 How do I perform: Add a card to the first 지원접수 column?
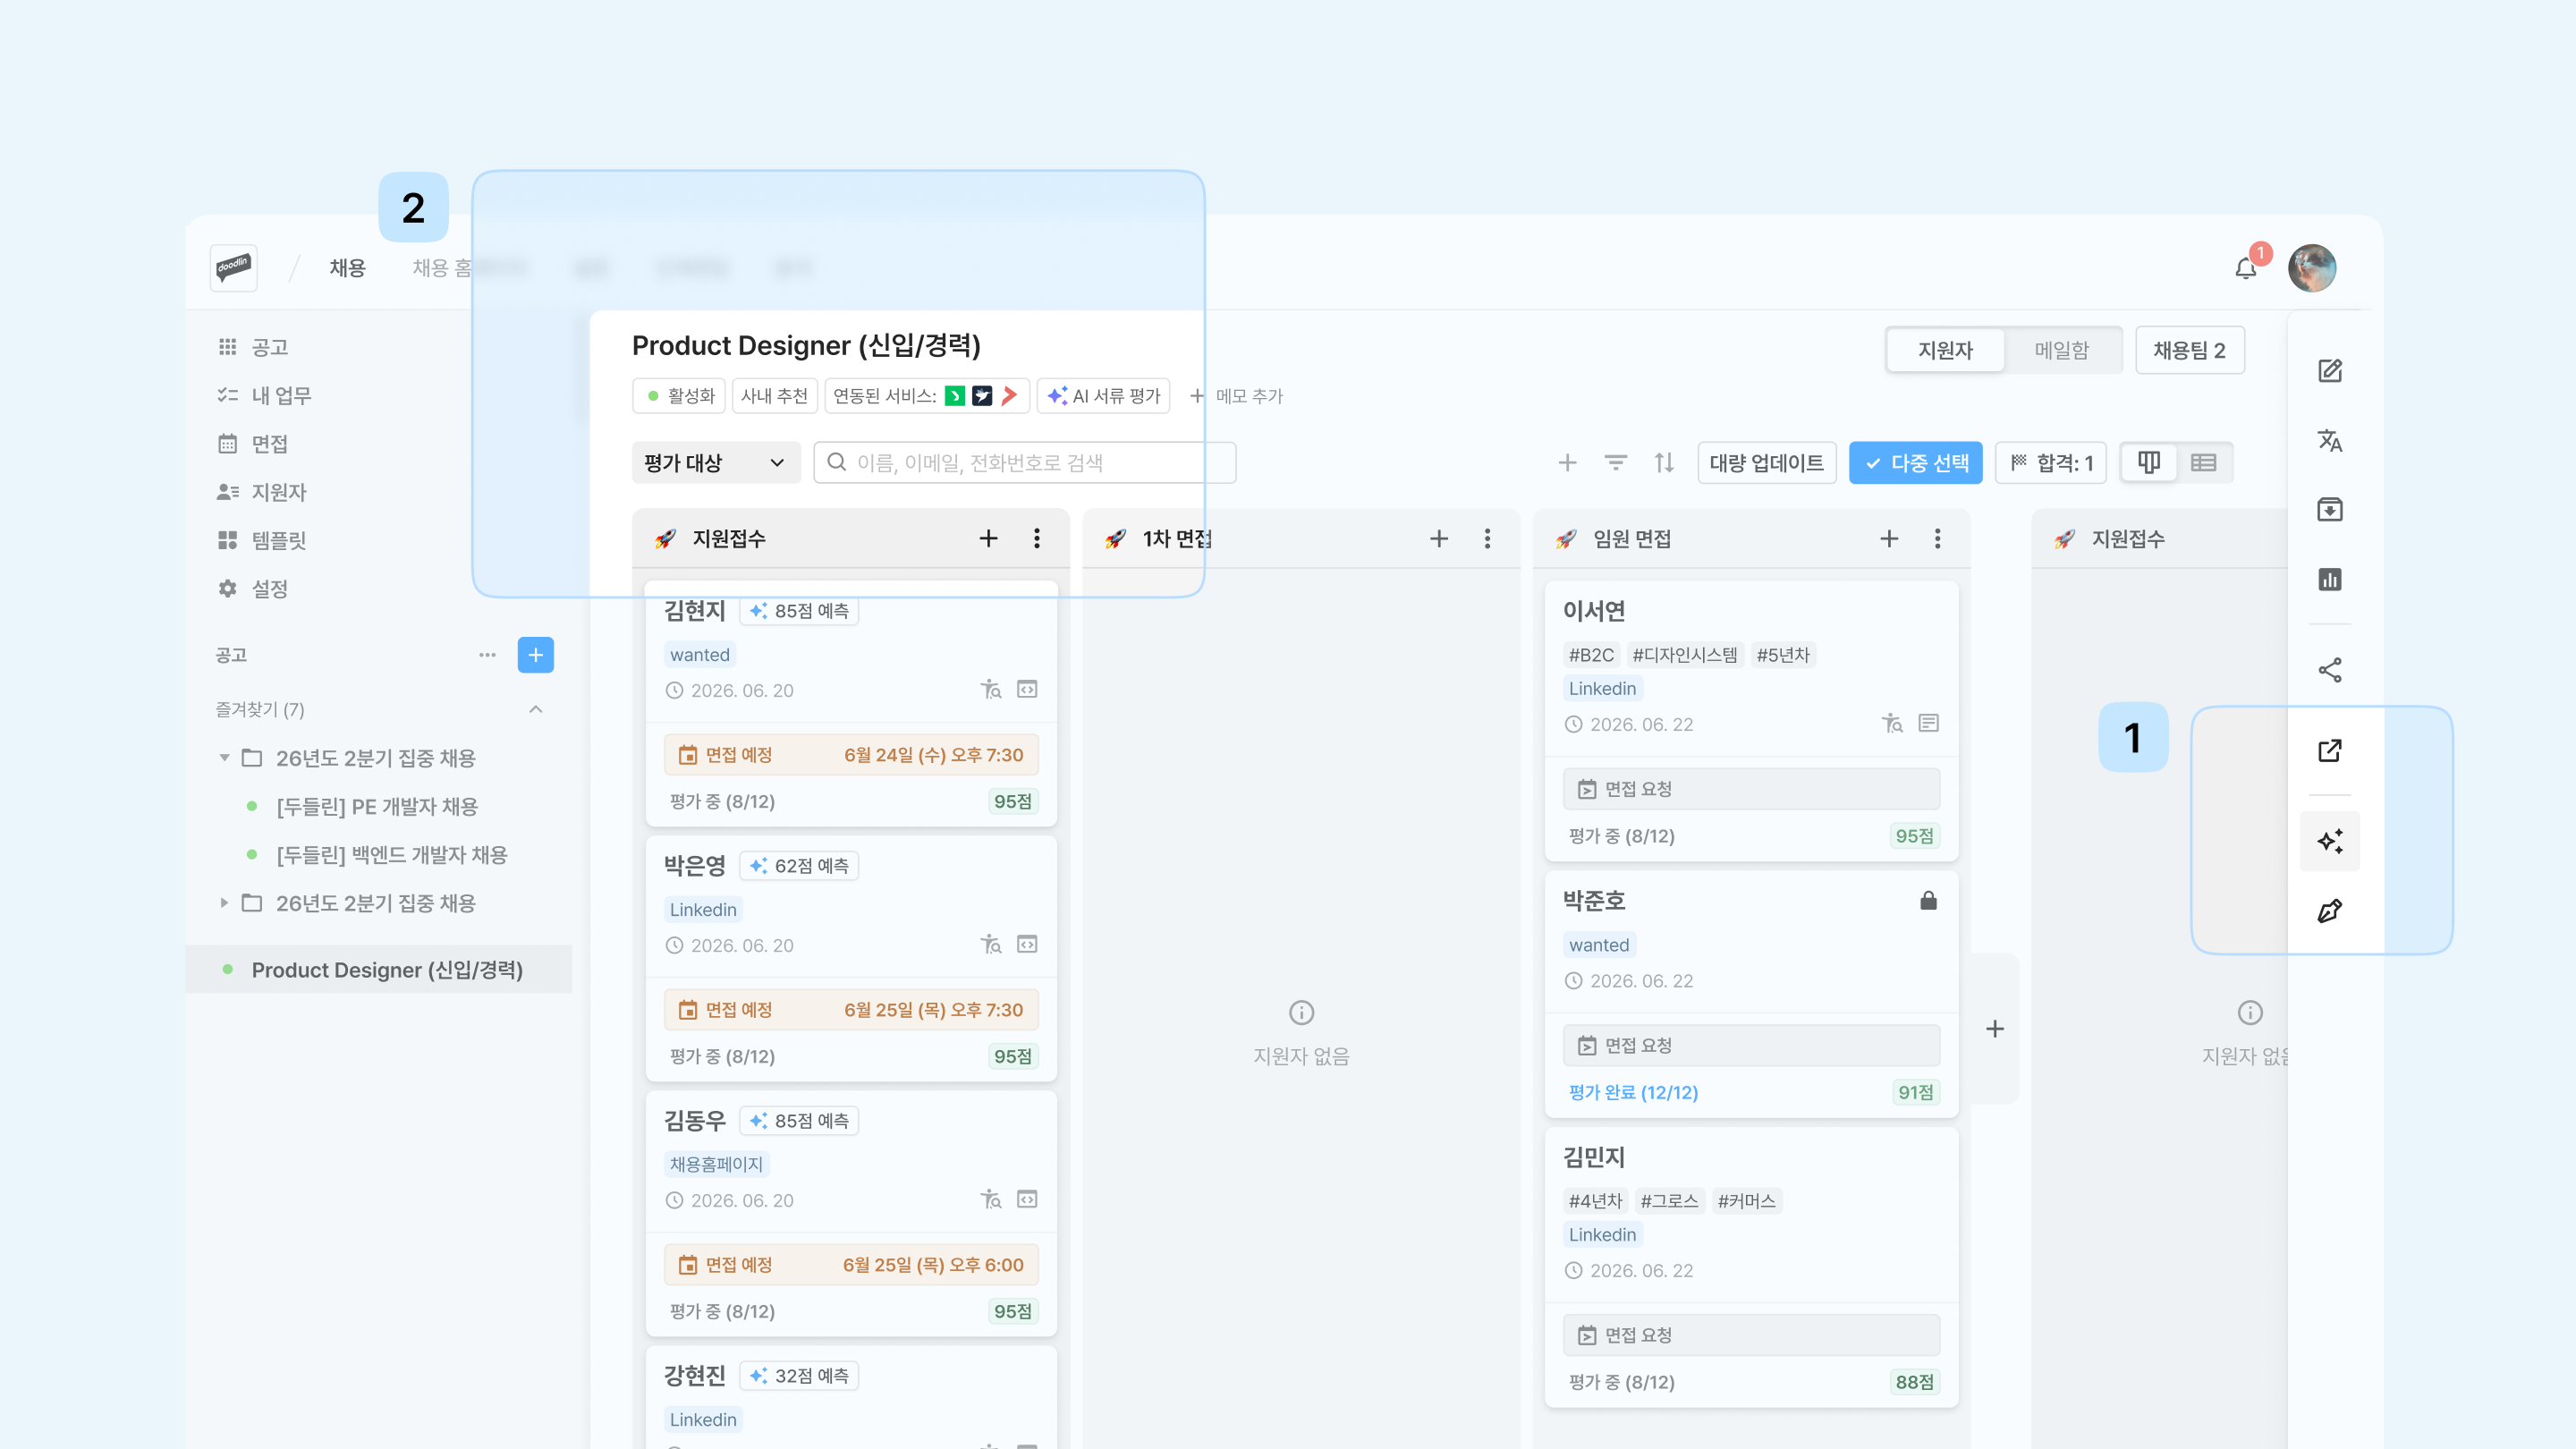pyautogui.click(x=988, y=539)
